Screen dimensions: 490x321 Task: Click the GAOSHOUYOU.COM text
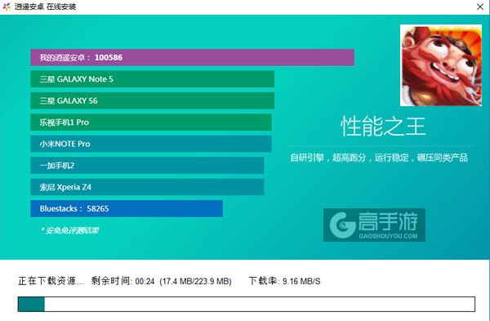[x=388, y=236]
